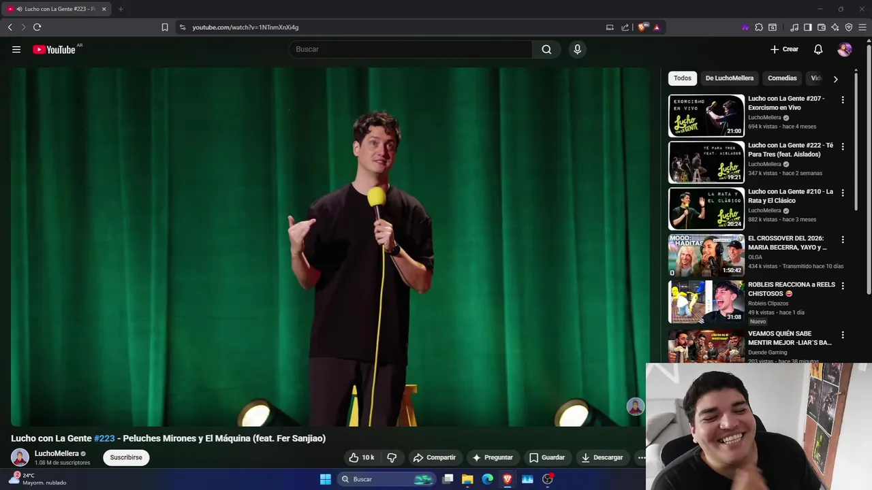Image resolution: width=872 pixels, height=490 pixels.
Task: Click the #223 hashtag in the title
Action: coord(104,438)
